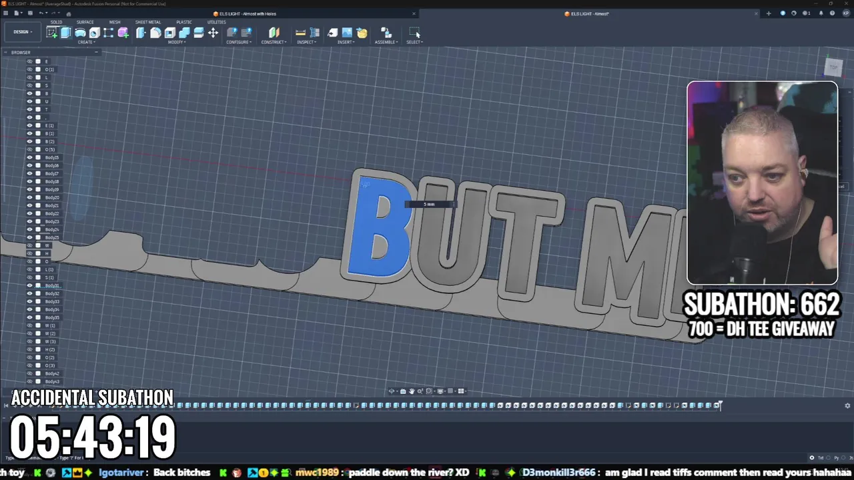
Task: Choose the Offset Face tool icon
Action: [199, 33]
